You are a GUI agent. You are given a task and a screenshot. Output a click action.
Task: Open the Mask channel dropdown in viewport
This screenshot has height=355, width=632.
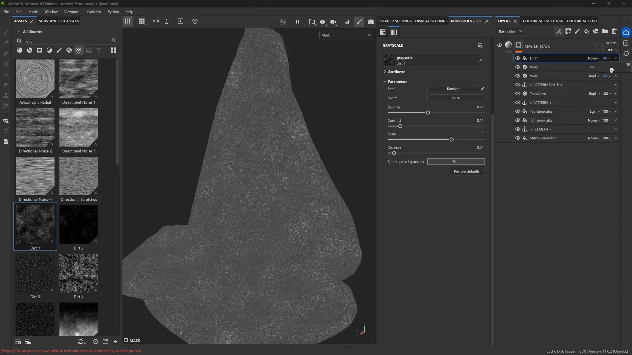(346, 35)
